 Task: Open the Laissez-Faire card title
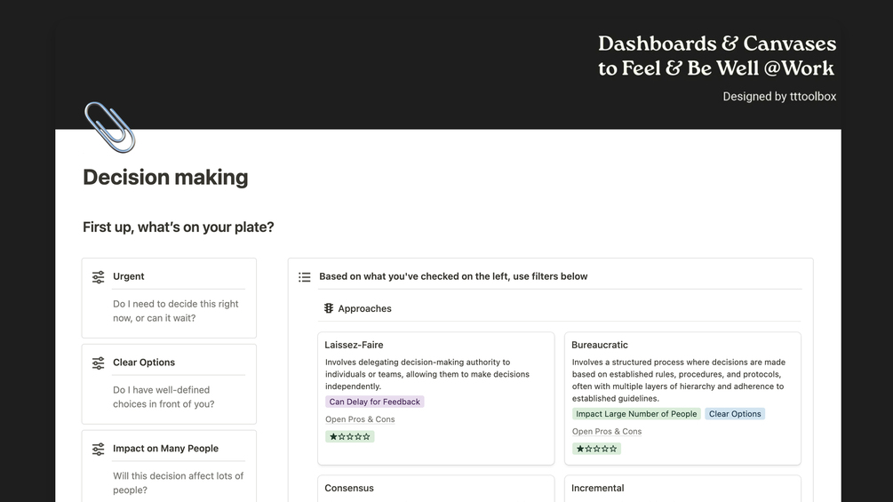click(x=355, y=345)
